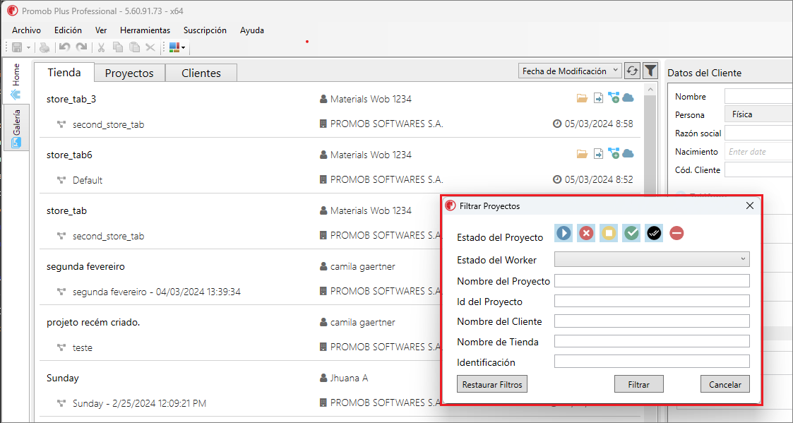Toggle the black double-check project status filter
The height and width of the screenshot is (423, 793).
tap(654, 233)
